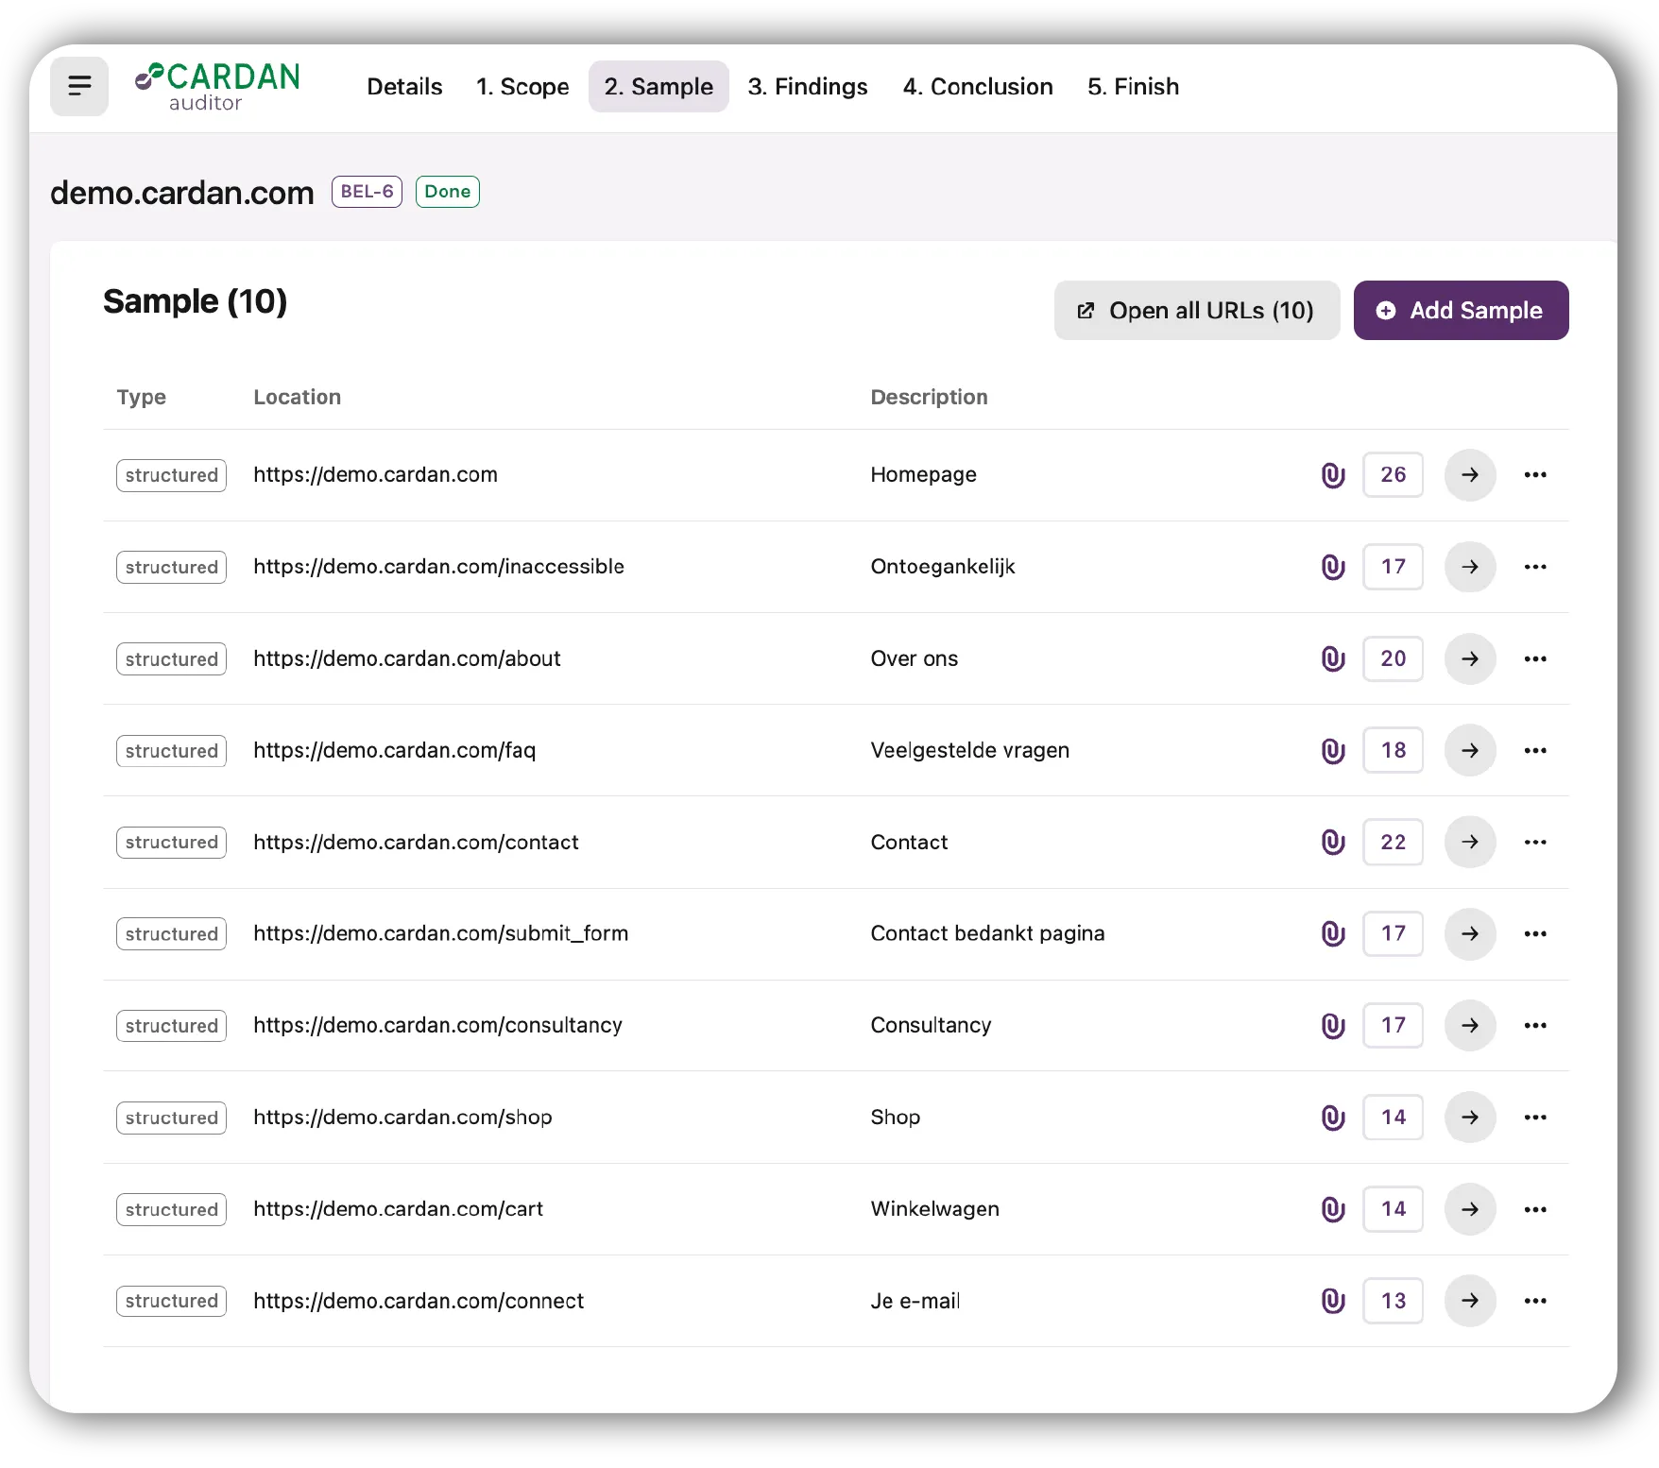Click findings count 13 for connect row
Viewport: 1659px width, 1468px height.
click(x=1393, y=1301)
